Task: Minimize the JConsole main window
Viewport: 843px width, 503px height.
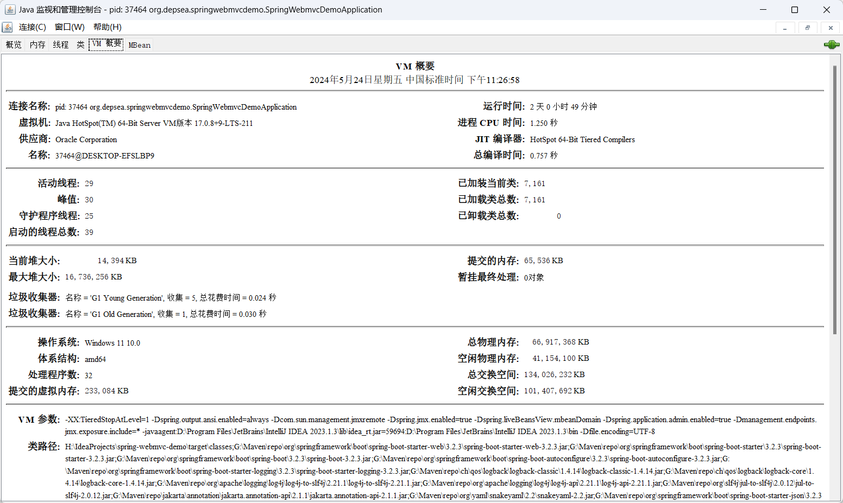Action: pyautogui.click(x=763, y=10)
